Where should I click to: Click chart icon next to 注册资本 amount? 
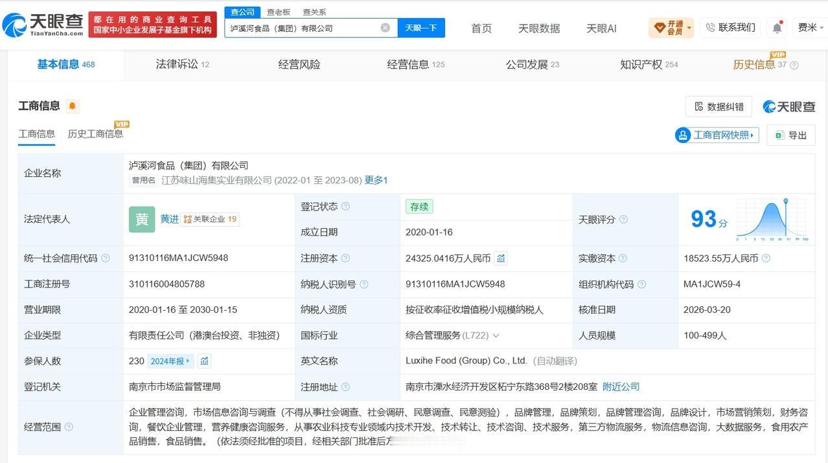coord(501,258)
